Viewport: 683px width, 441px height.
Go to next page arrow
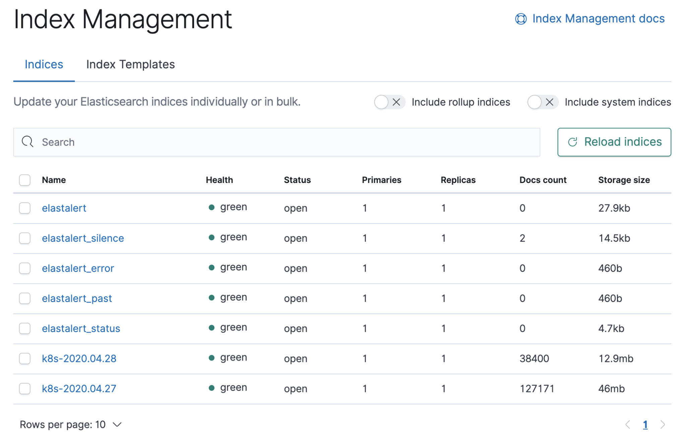(x=663, y=424)
